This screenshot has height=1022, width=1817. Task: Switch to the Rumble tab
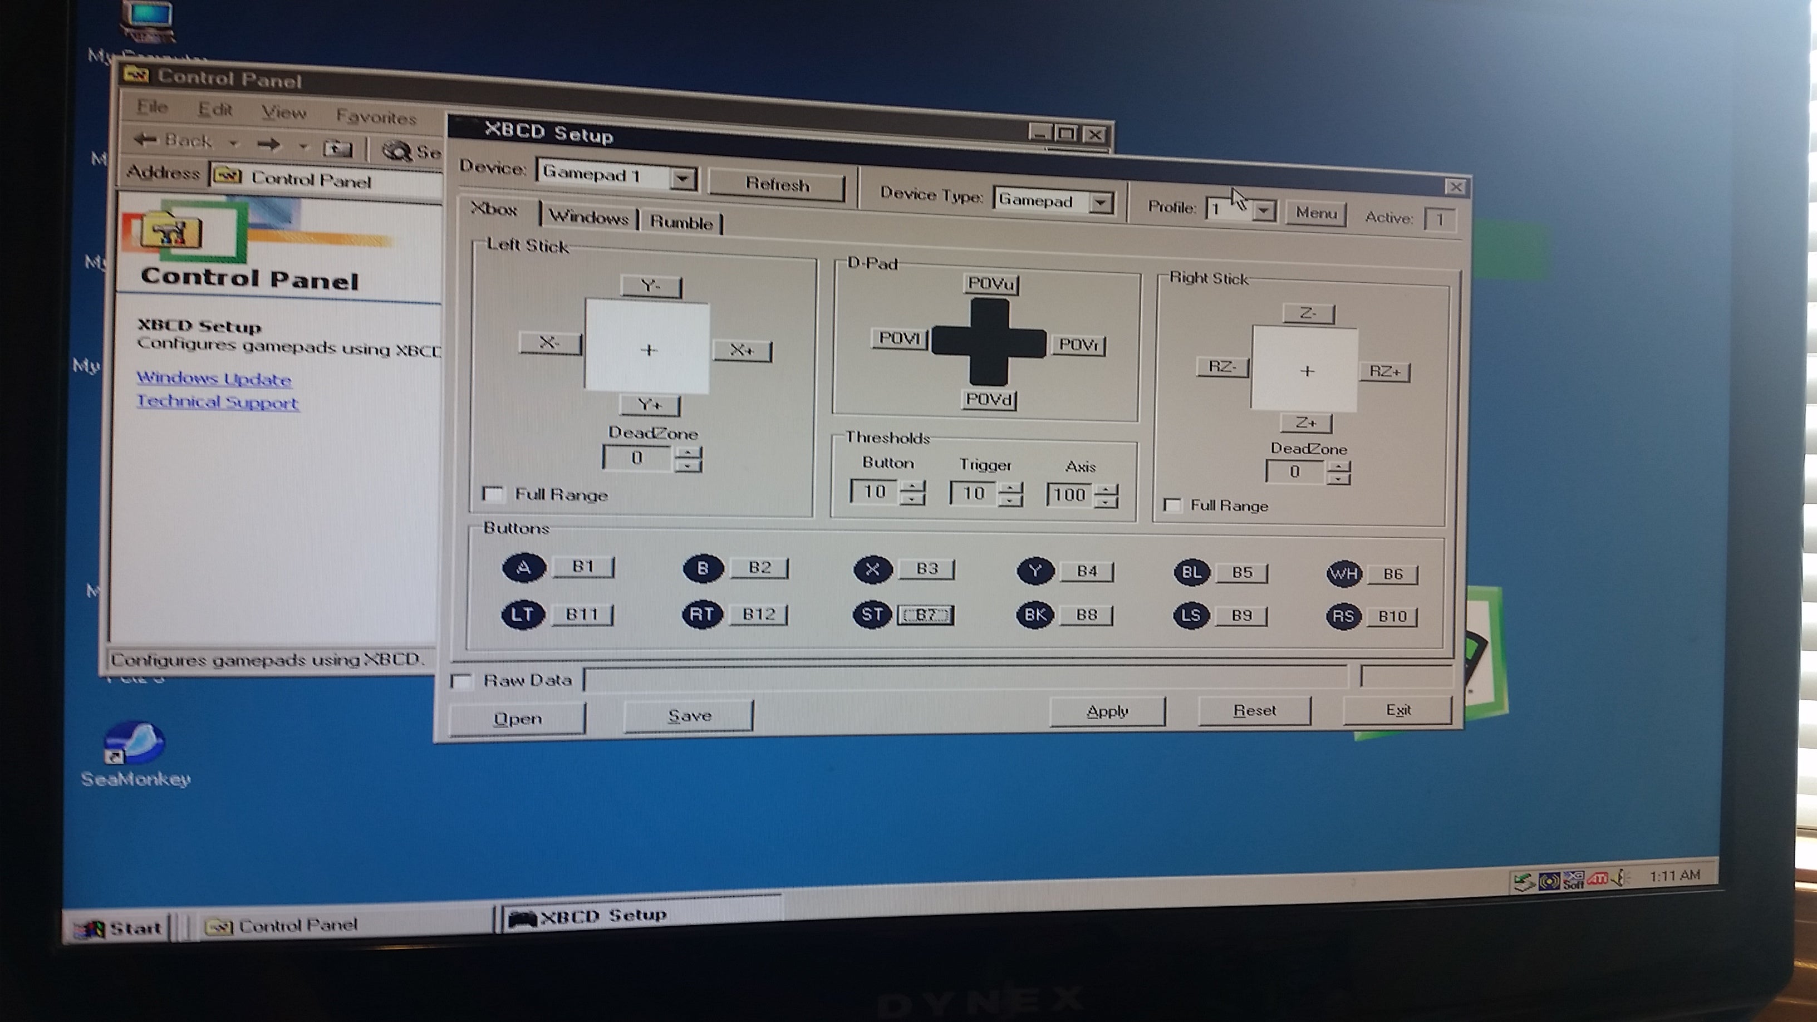(x=681, y=222)
